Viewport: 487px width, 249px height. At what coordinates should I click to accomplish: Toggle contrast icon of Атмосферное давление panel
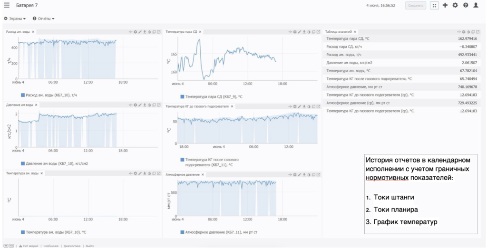pos(309,175)
